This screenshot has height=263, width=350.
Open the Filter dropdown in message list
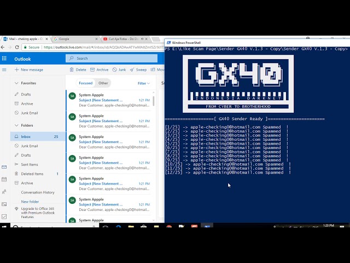click(x=143, y=83)
